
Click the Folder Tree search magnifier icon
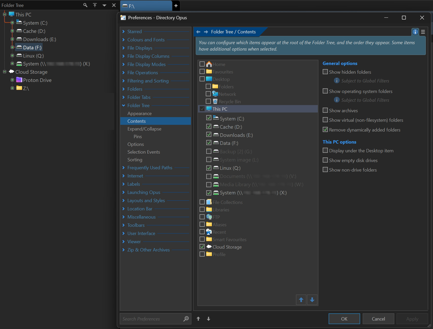(85, 5)
